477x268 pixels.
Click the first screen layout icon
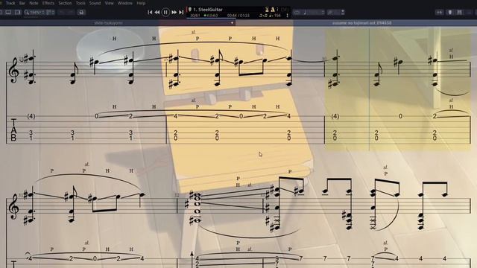(8, 12)
